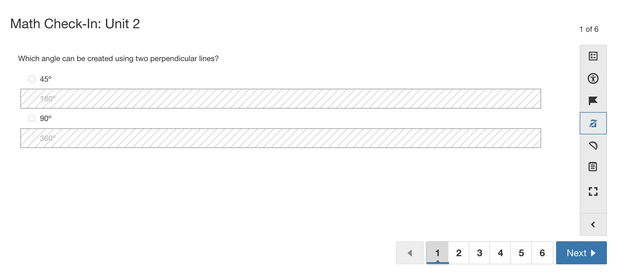Click the current question 1 indicator
Image resolution: width=624 pixels, height=279 pixels.
point(438,253)
